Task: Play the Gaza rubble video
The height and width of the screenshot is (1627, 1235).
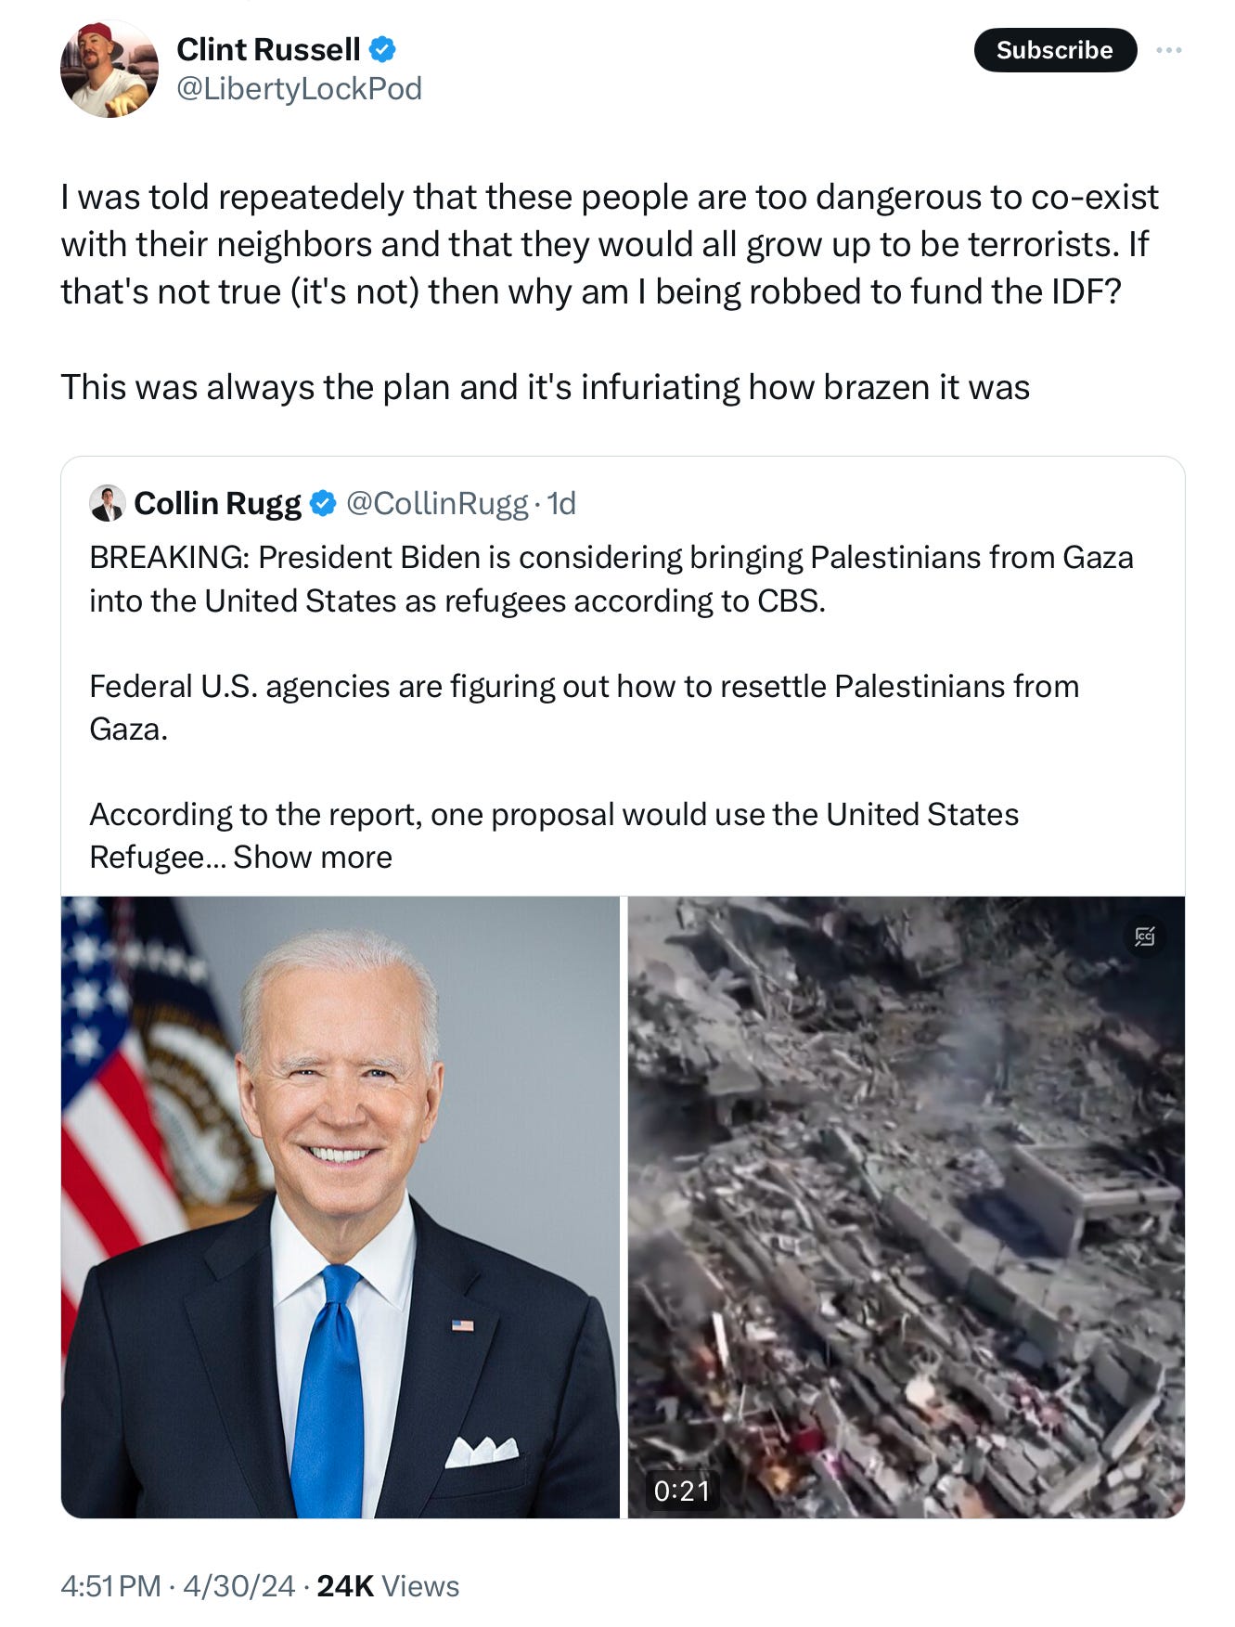Action: 907,1207
